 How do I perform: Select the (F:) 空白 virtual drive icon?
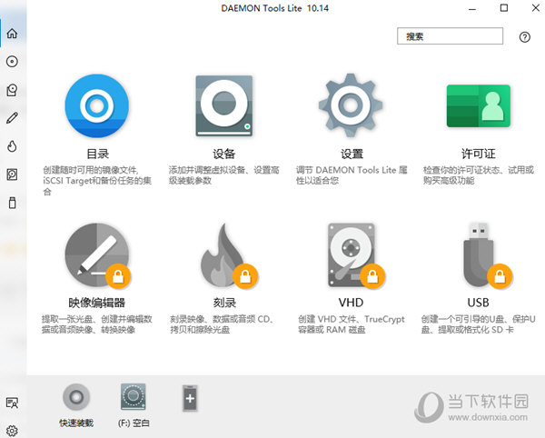[134, 397]
